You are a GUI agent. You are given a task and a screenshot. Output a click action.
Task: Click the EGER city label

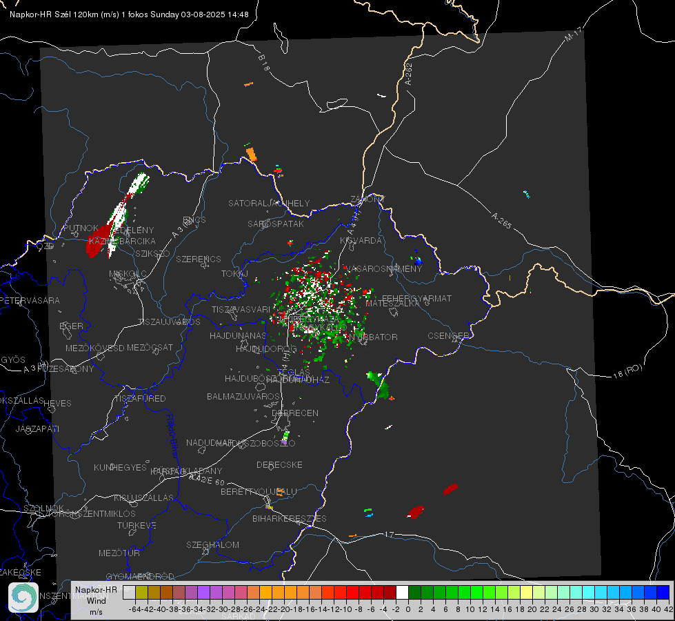coord(72,326)
